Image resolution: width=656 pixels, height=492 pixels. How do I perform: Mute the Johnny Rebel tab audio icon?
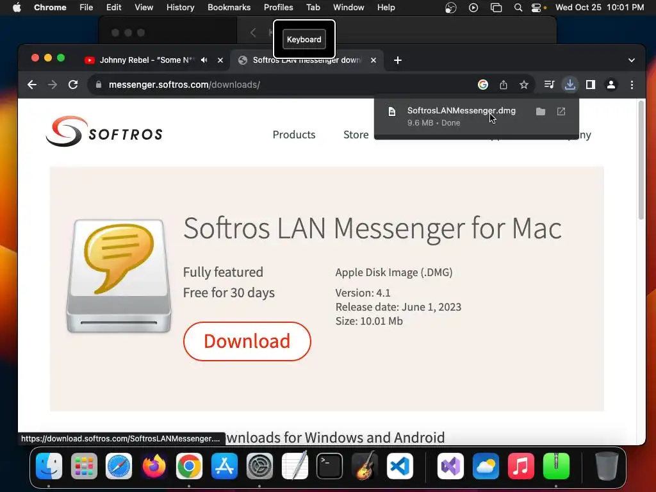click(x=204, y=60)
